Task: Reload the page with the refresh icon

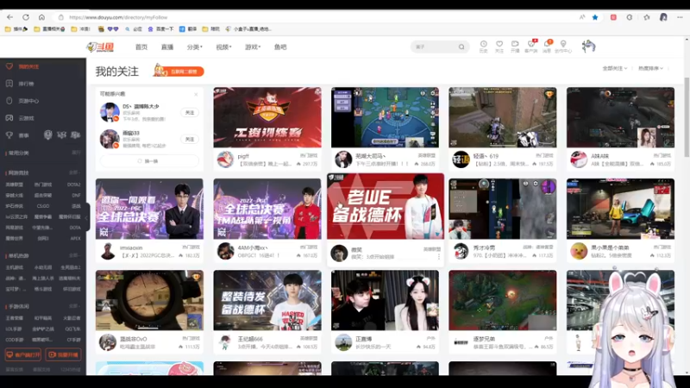Action: coord(26,17)
